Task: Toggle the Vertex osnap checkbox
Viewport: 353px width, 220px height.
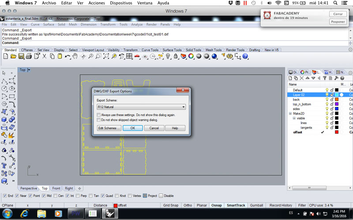Action: 130,196
